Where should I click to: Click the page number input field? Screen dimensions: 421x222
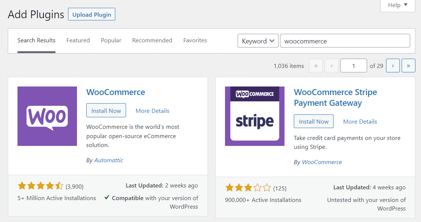pos(353,65)
